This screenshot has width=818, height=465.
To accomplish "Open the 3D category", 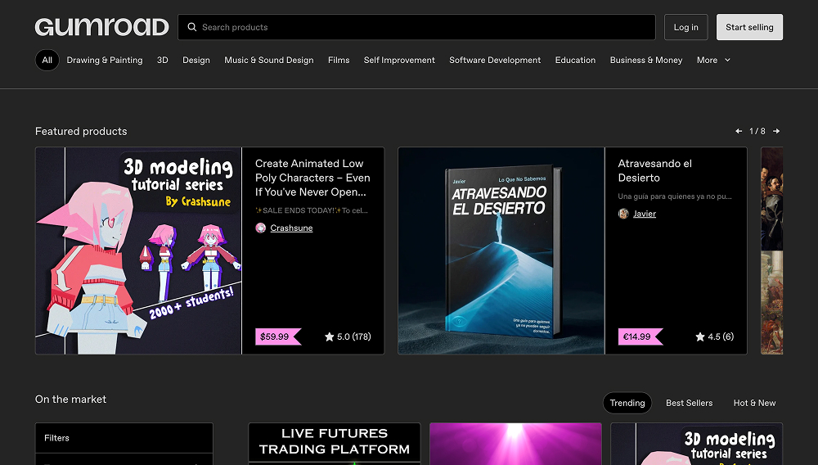I will pos(162,60).
